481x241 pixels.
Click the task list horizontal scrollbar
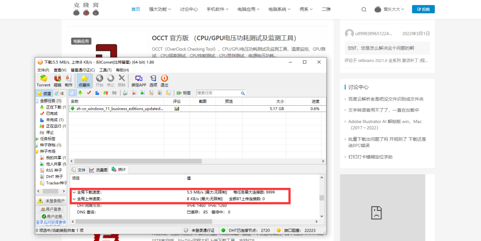[x=138, y=161]
